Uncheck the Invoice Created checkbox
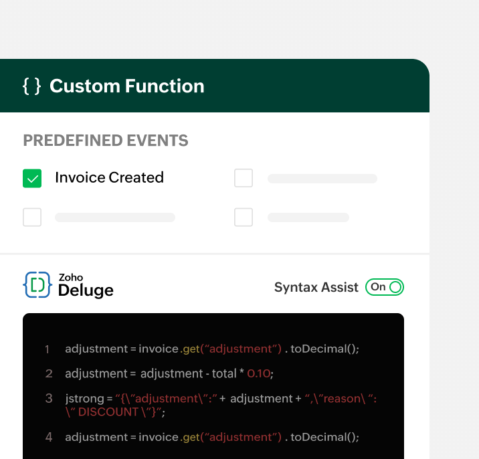Viewport: 479px width, 459px height. [32, 178]
